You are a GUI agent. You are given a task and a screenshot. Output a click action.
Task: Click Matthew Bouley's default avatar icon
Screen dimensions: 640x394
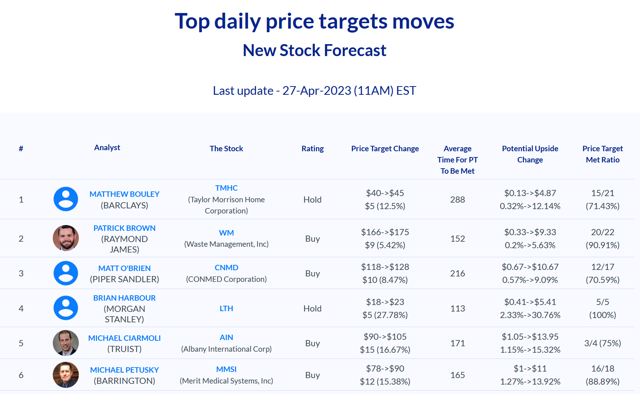click(x=66, y=199)
